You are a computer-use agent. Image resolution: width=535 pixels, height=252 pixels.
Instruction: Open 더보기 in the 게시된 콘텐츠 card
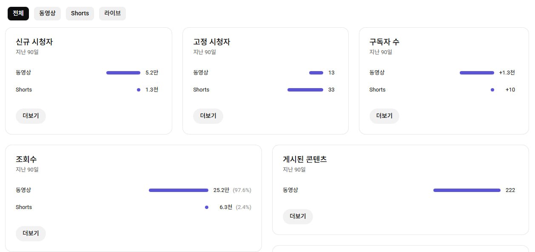pos(298,216)
